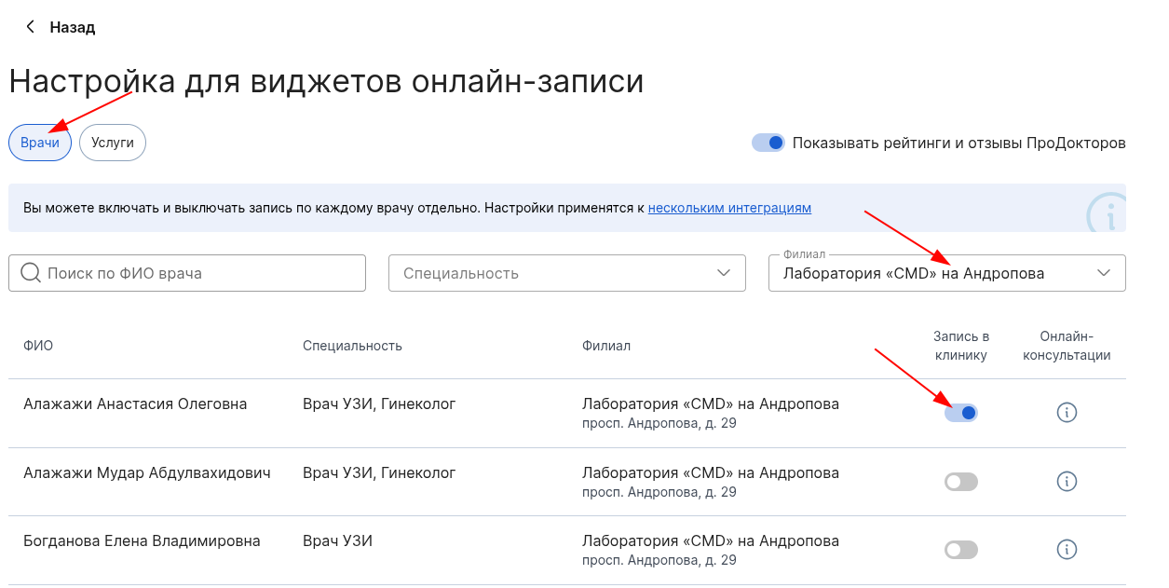Switch to the Услуги tab

(x=113, y=143)
